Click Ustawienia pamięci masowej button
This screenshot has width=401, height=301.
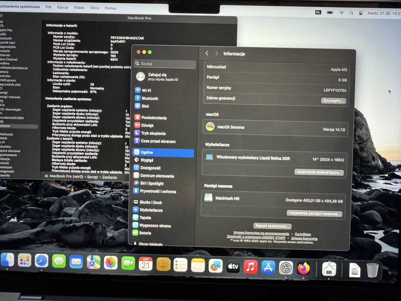click(314, 213)
